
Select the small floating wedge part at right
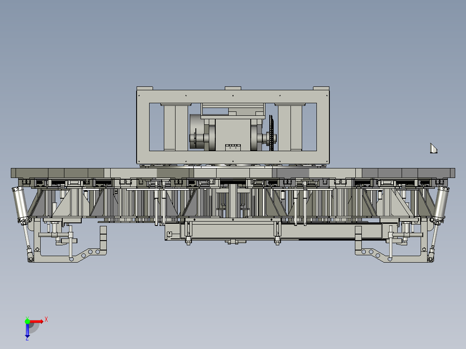click(x=434, y=148)
